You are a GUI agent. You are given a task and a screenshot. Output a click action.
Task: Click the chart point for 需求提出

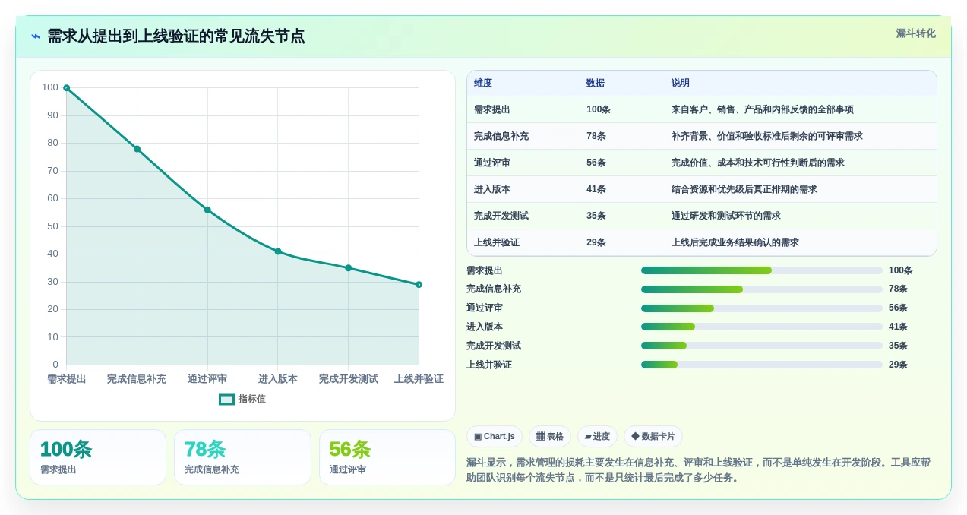(67, 88)
